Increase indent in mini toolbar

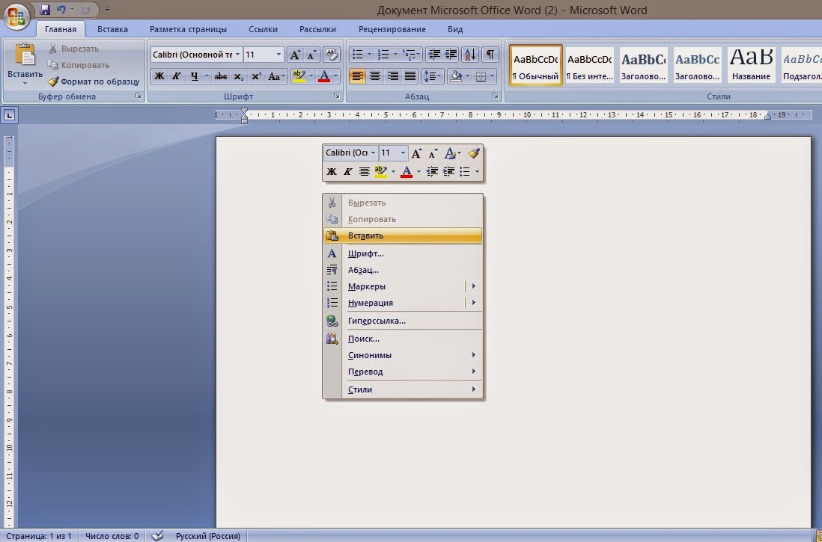click(x=448, y=171)
